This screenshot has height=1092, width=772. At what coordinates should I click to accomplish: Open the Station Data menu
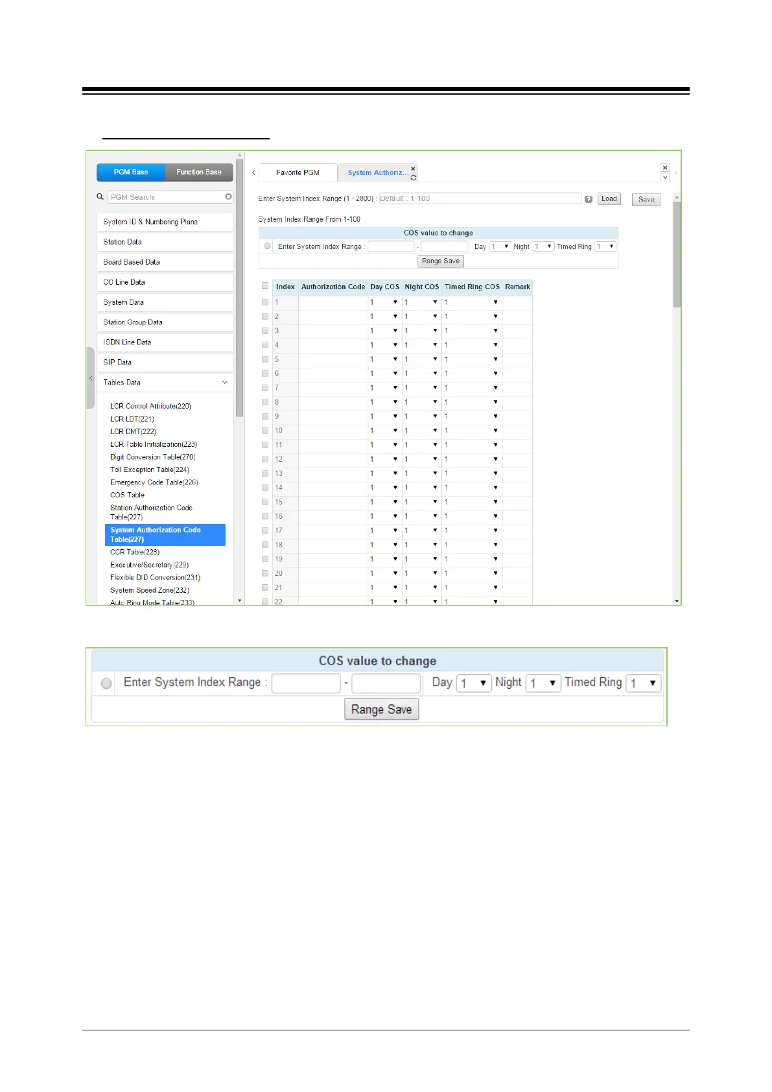165,242
